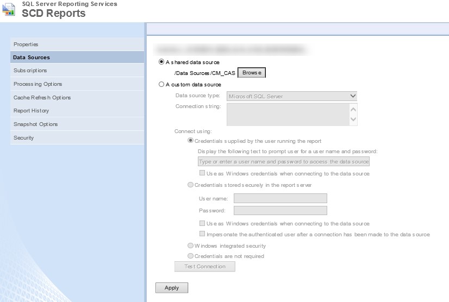Viewport: 449px width, 302px height.
Task: Click the Apply button
Action: (172, 288)
